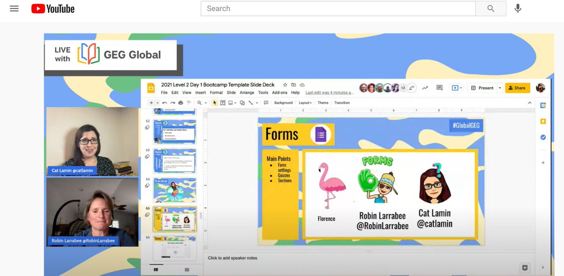This screenshot has width=564, height=276.
Task: Open the View menu in Slides
Action: click(x=187, y=93)
